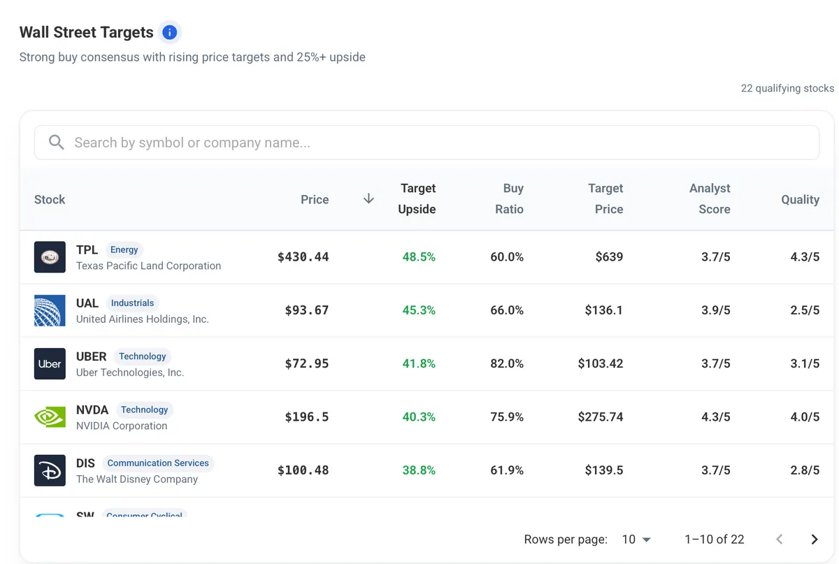
Task: Click the sort descending arrow icon
Action: (368, 199)
